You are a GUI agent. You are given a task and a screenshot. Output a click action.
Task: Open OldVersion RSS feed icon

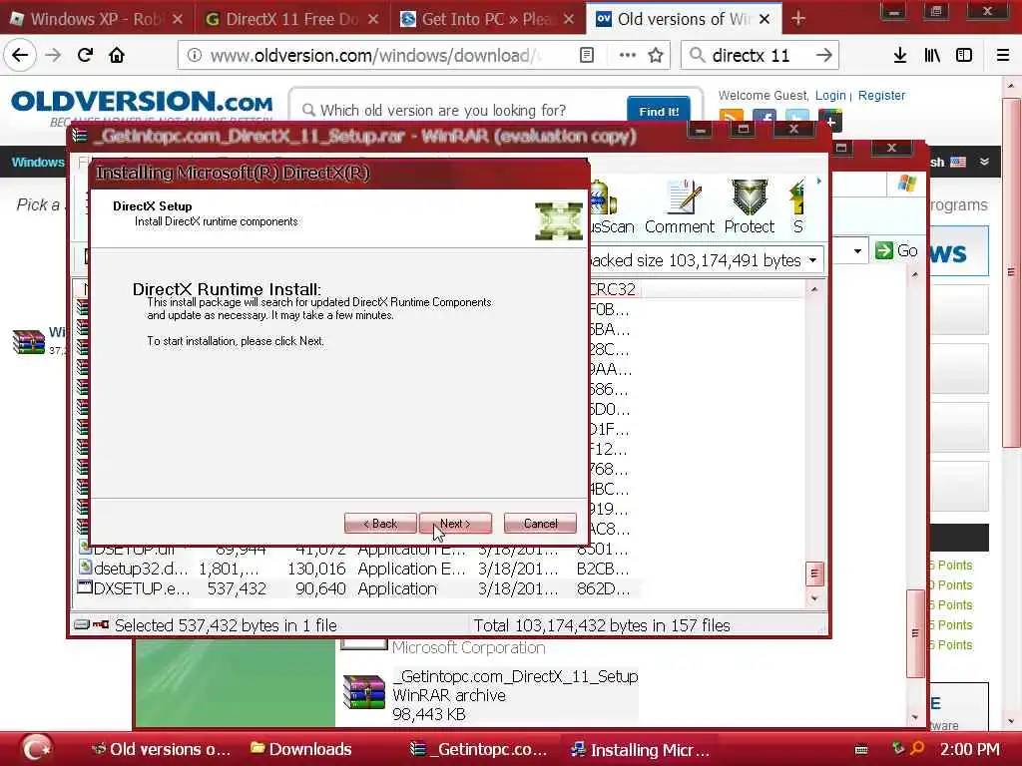[x=731, y=118]
